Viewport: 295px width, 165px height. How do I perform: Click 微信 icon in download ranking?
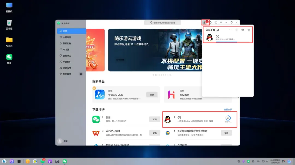96,119
